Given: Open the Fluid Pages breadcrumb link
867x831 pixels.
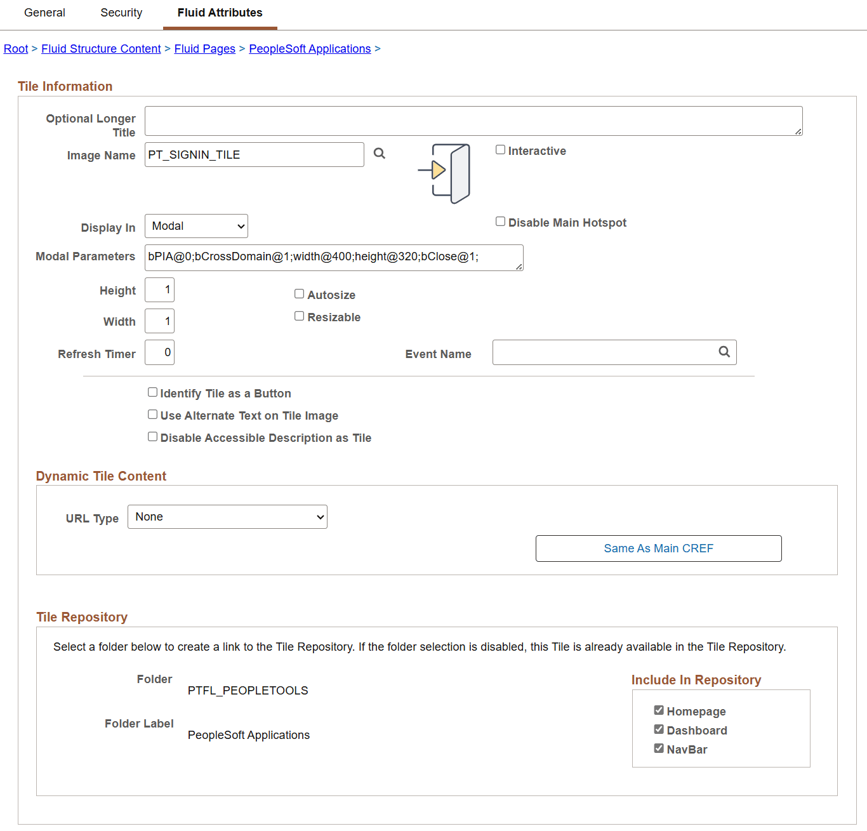Looking at the screenshot, I should pos(204,48).
